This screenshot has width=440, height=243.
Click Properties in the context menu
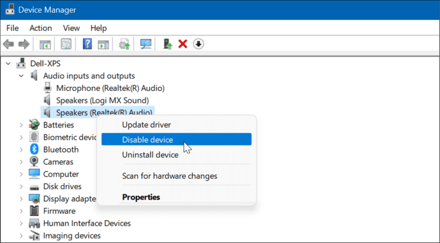click(141, 197)
